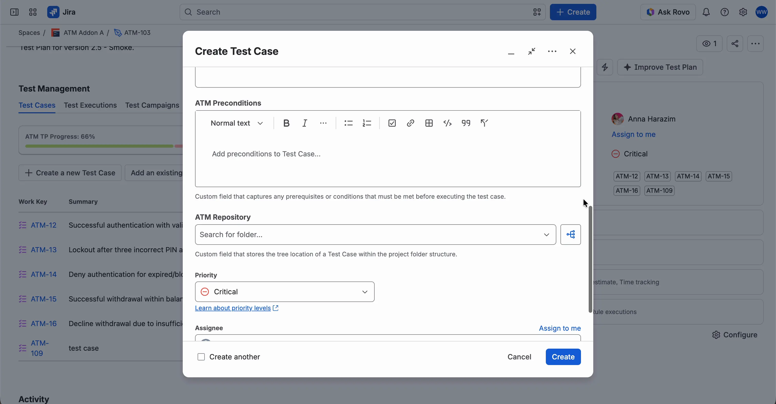Open the Priority Critical dropdown
The height and width of the screenshot is (404, 776).
285,291
